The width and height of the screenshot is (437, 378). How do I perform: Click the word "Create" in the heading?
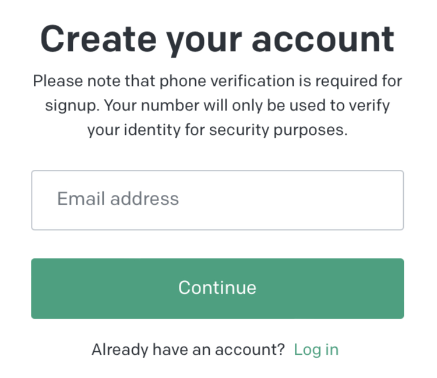97,39
